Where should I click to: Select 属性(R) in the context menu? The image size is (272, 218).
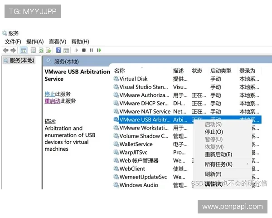tap(213, 184)
